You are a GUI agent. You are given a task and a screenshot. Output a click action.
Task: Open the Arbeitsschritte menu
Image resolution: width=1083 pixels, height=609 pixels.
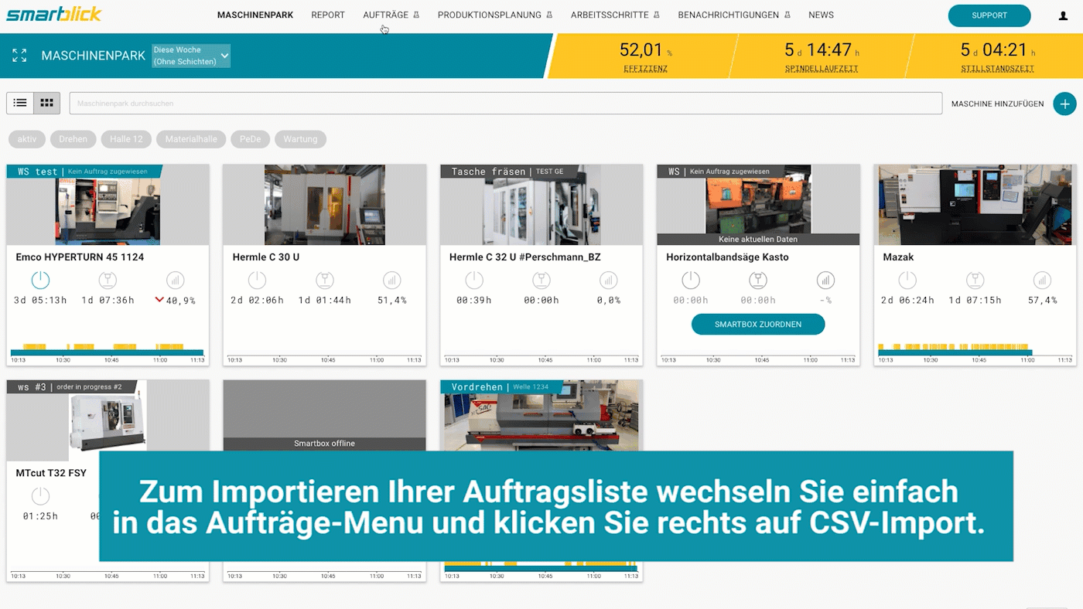tap(615, 15)
